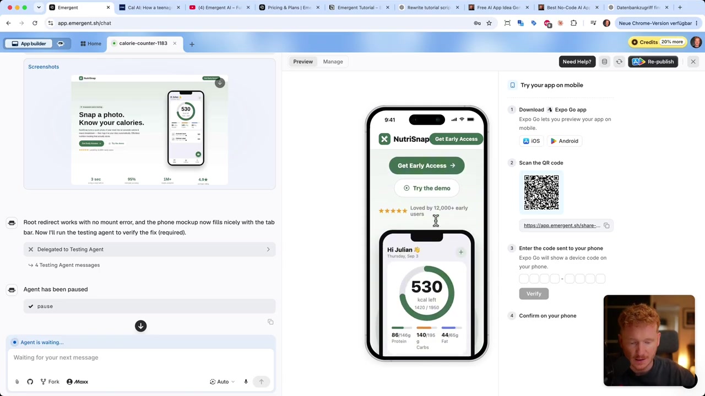
Task: Refresh the app preview
Action: pos(619,62)
